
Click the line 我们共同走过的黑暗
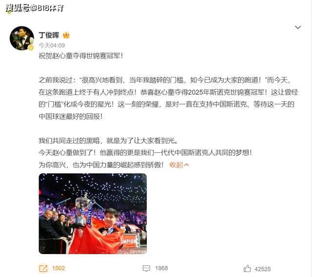(x=108, y=141)
